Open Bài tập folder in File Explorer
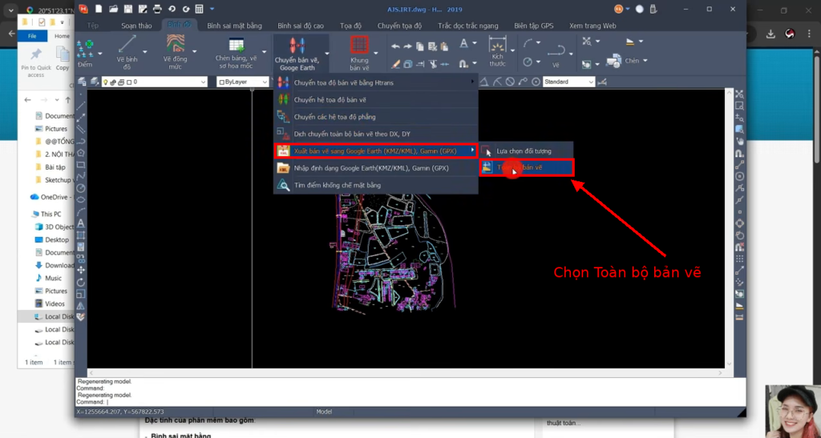The height and width of the screenshot is (438, 821). pos(55,167)
